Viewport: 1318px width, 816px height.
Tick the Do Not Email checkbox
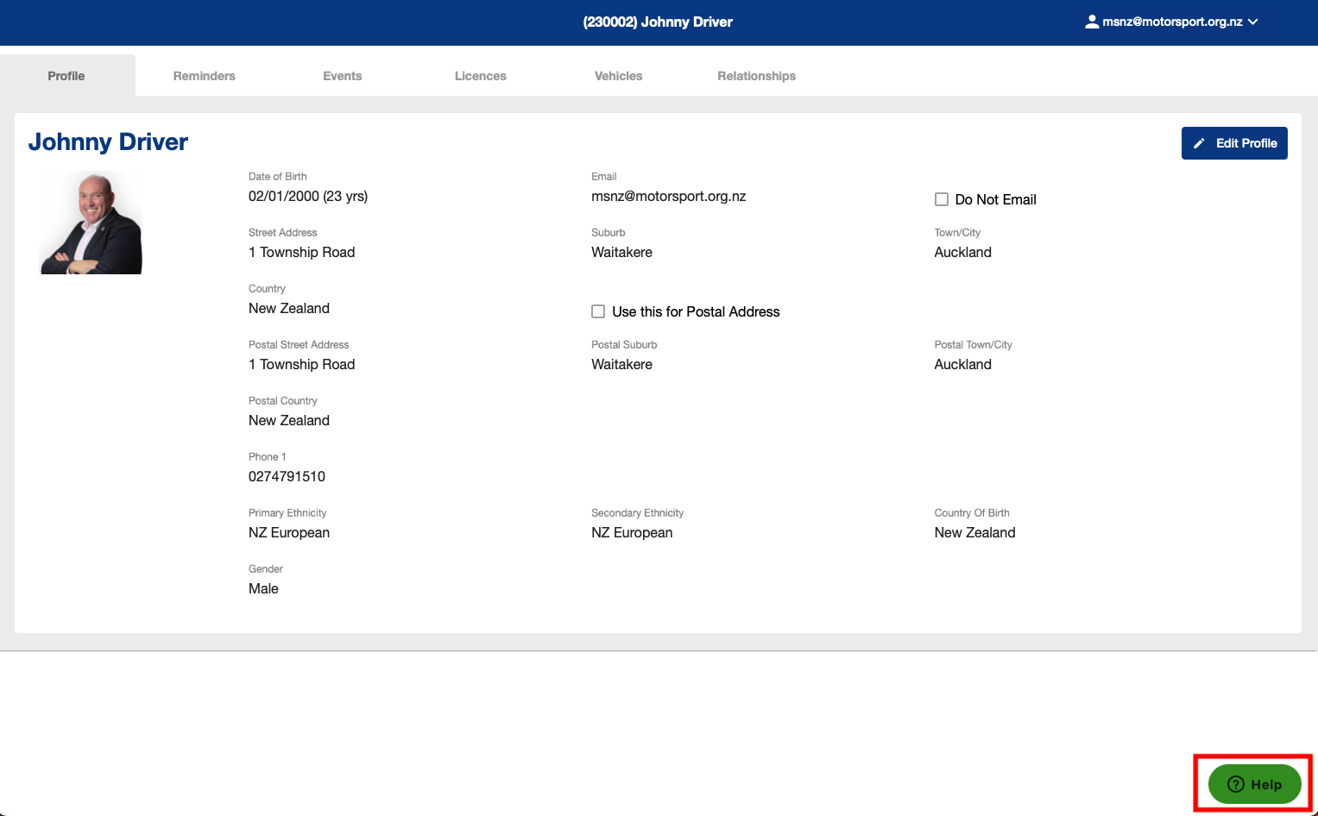(942, 199)
